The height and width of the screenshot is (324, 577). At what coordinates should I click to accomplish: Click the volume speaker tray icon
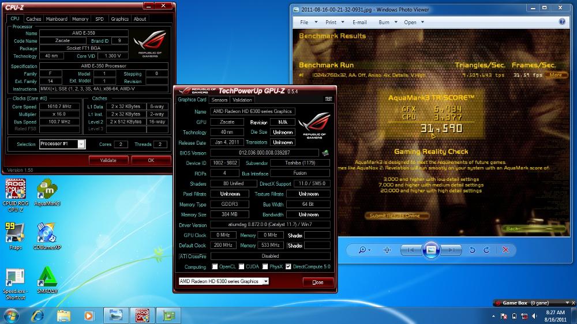point(534,316)
